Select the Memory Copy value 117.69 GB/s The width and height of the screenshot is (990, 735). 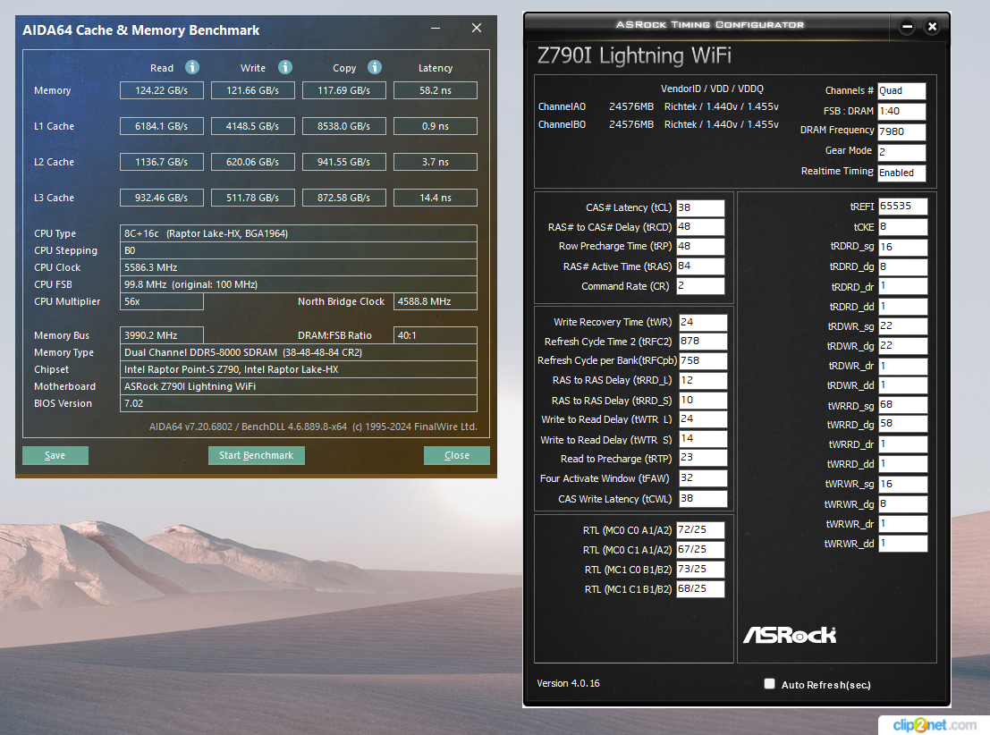(344, 90)
